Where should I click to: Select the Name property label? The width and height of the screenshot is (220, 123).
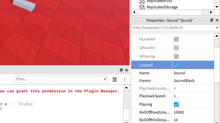click(144, 73)
